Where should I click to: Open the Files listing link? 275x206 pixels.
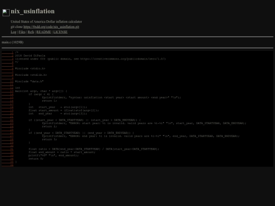(x=22, y=32)
